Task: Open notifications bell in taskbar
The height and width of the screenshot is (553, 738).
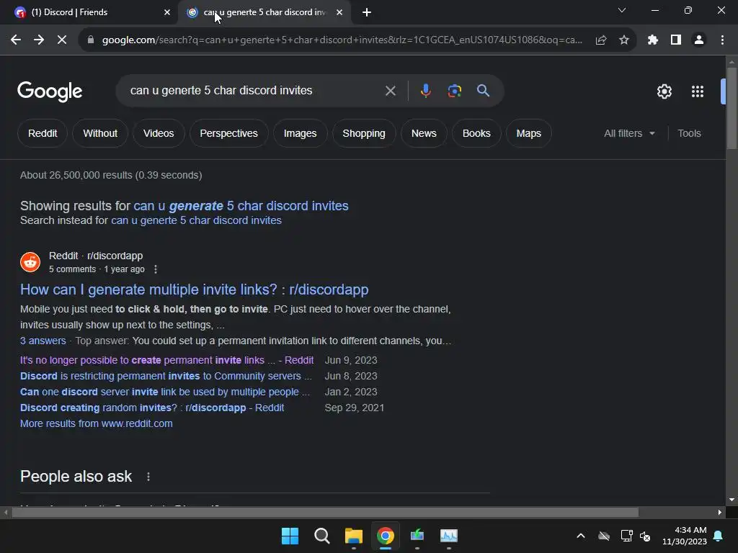Action: click(x=719, y=536)
